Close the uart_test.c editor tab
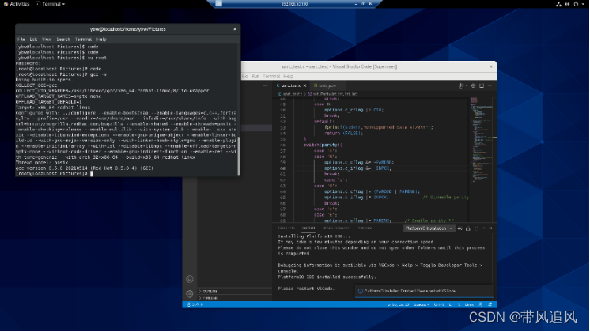 [x=304, y=85]
